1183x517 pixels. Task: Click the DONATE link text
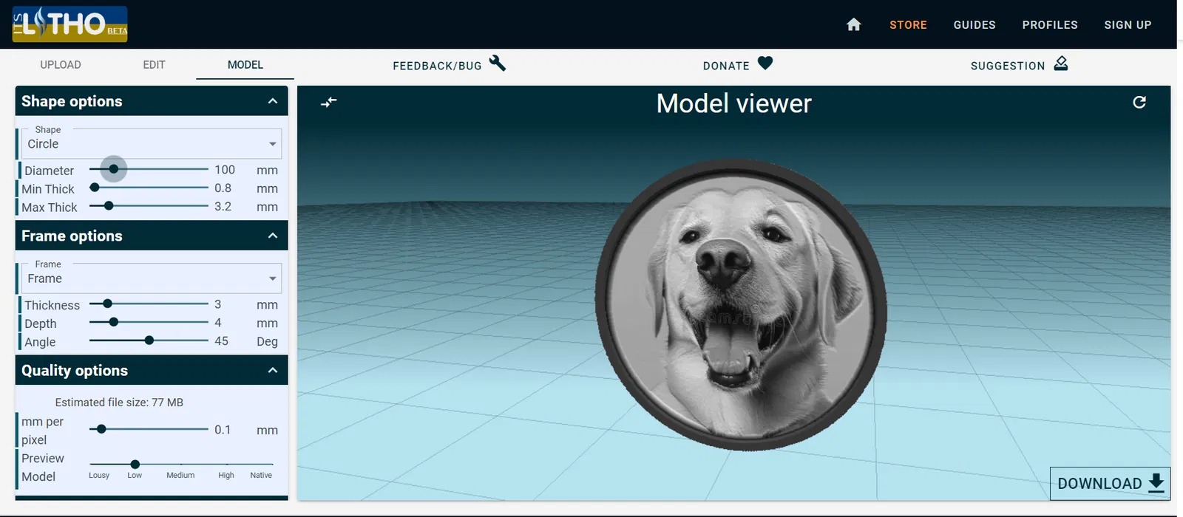pyautogui.click(x=726, y=66)
